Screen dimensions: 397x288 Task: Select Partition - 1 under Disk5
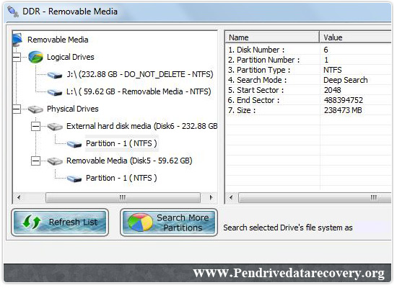pos(121,178)
